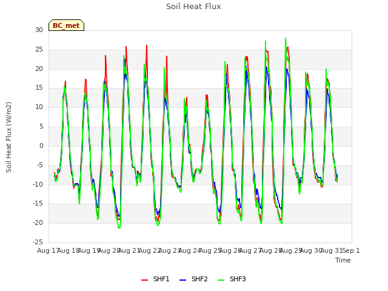The height and width of the screenshot is (291, 388).
Task: Click the BC_met annotation label
Action: pyautogui.click(x=66, y=25)
